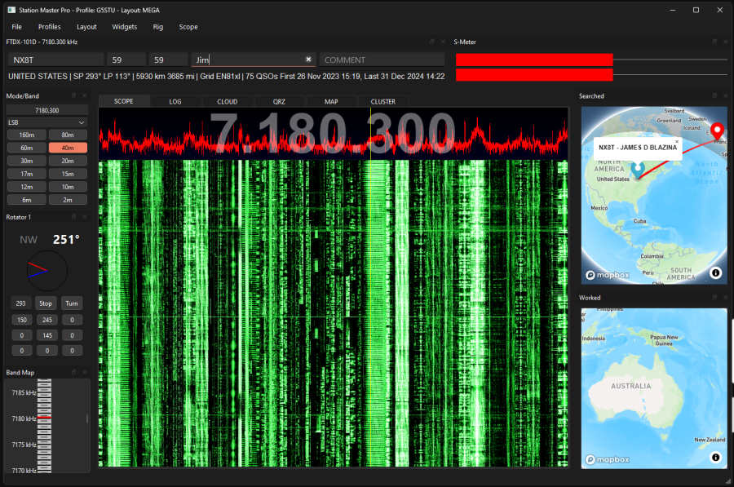The image size is (734, 487).
Task: Select the 20m band
Action: pos(68,161)
